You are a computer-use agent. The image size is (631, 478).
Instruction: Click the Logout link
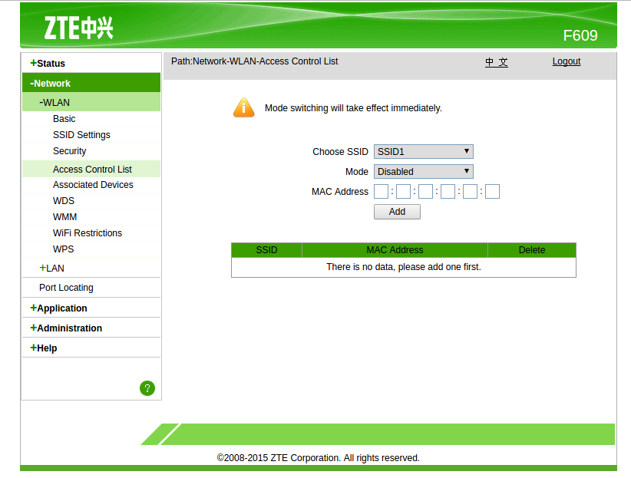567,61
